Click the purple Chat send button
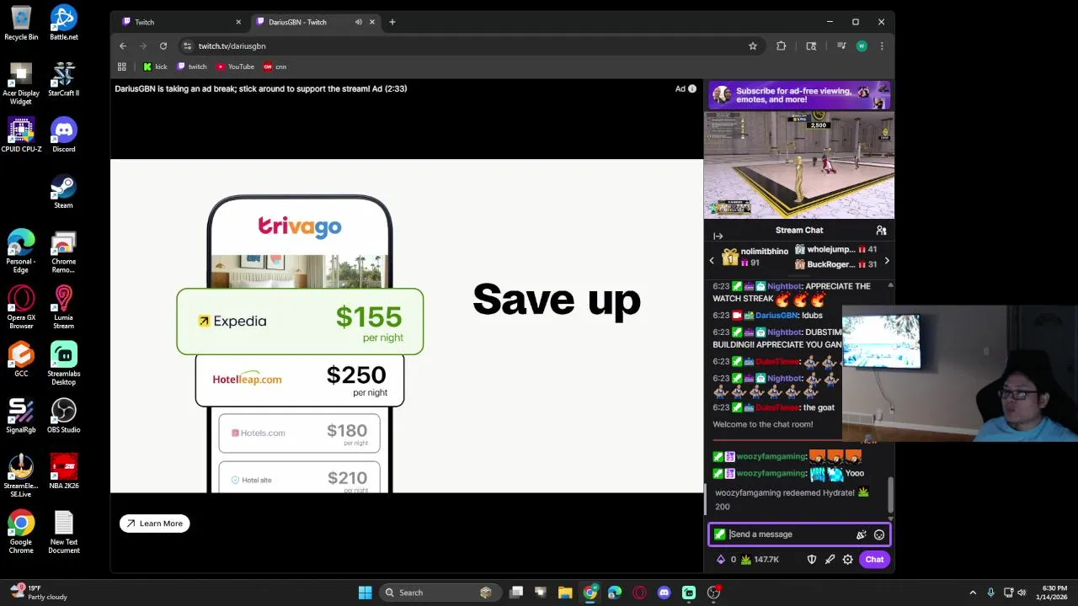 tap(874, 560)
